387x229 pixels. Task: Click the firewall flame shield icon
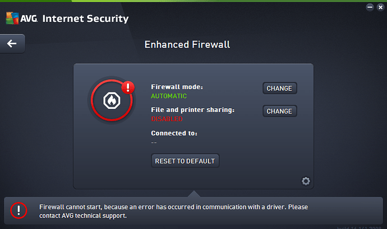pyautogui.click(x=112, y=101)
